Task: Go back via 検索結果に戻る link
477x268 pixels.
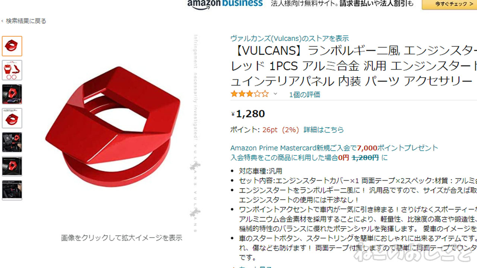Action: pos(26,21)
